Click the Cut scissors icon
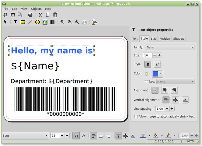 point(40,15)
